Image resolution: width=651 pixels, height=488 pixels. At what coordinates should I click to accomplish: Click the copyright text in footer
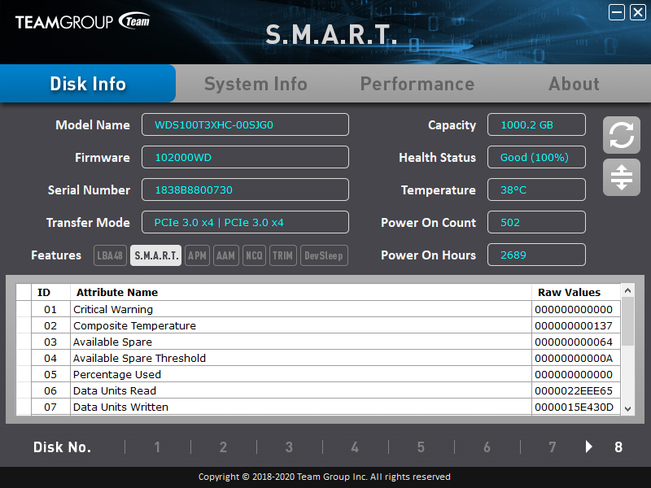click(324, 477)
